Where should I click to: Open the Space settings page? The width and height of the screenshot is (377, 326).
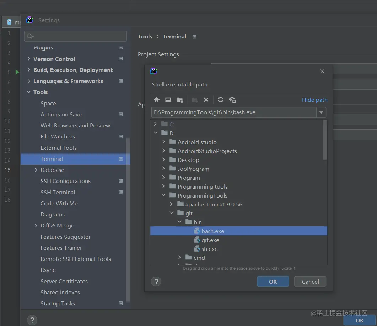48,103
